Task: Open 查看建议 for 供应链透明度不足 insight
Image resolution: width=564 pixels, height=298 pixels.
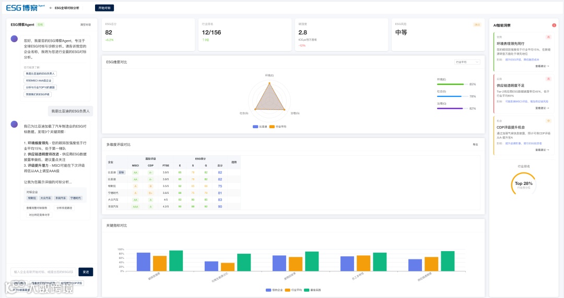Action: 542,108
